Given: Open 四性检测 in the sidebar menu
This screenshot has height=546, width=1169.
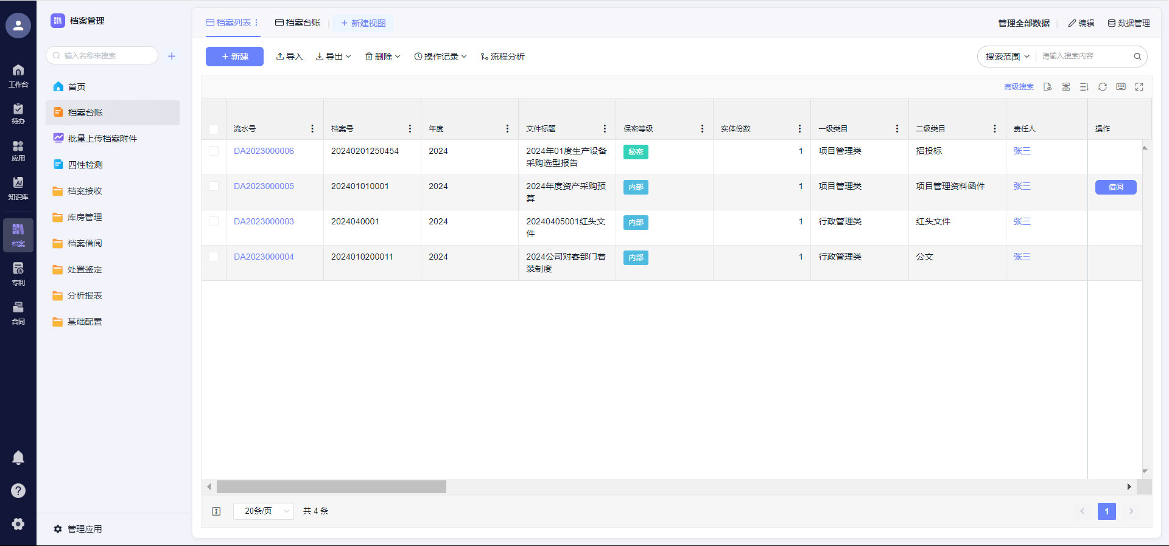Looking at the screenshot, I should [85, 165].
